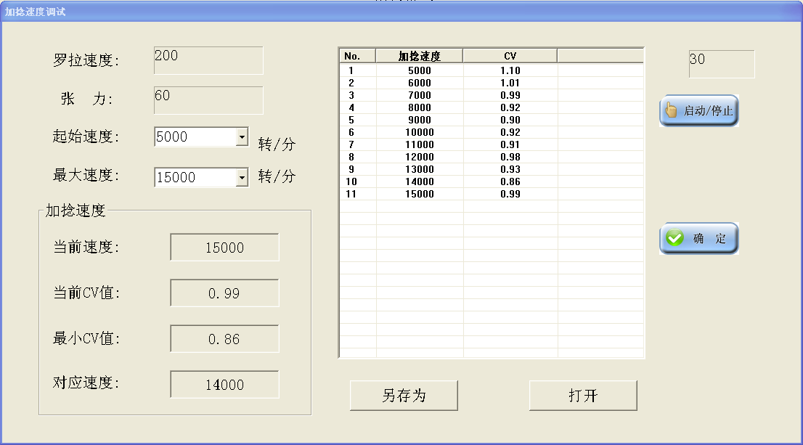This screenshot has height=445, width=803.
Task: Select table row 10 with speed 14000
Action: coord(419,181)
